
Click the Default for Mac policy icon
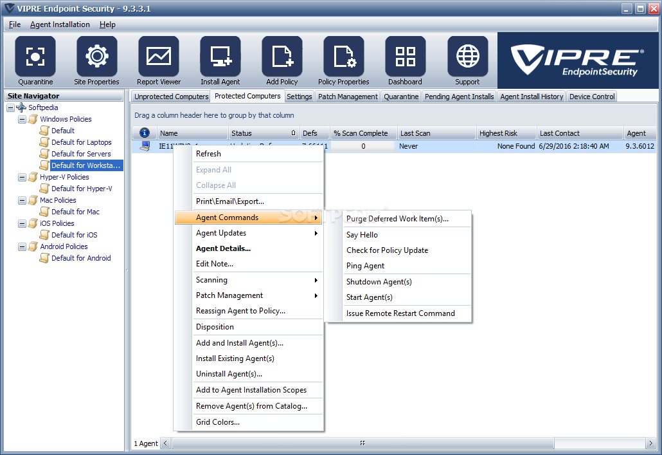[x=44, y=212]
